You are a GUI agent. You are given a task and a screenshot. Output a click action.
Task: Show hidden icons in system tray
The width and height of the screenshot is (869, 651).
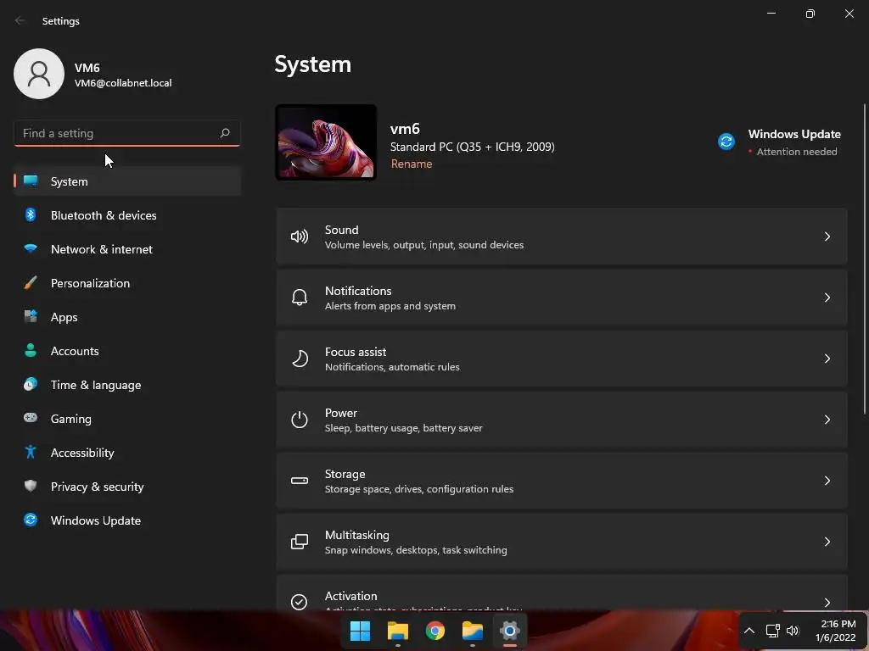click(x=749, y=631)
